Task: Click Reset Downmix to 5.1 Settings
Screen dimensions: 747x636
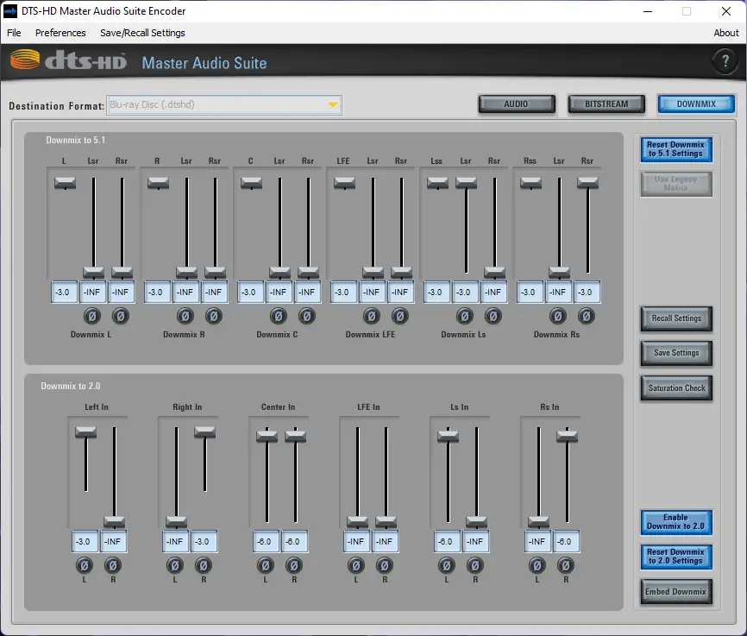Action: (676, 149)
